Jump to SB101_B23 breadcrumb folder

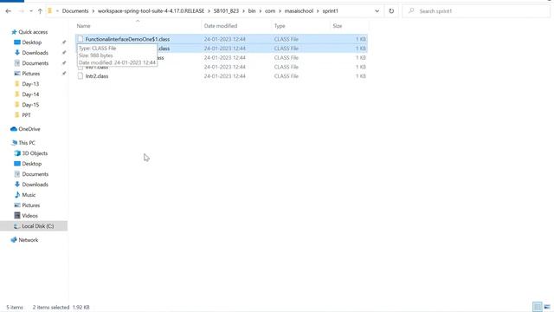(226, 11)
